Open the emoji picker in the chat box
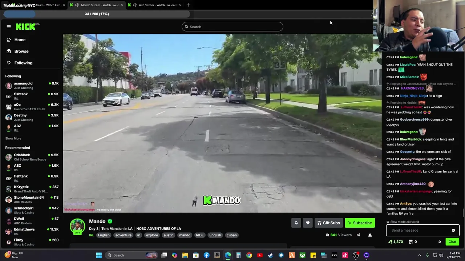The image size is (465, 261). point(453,230)
